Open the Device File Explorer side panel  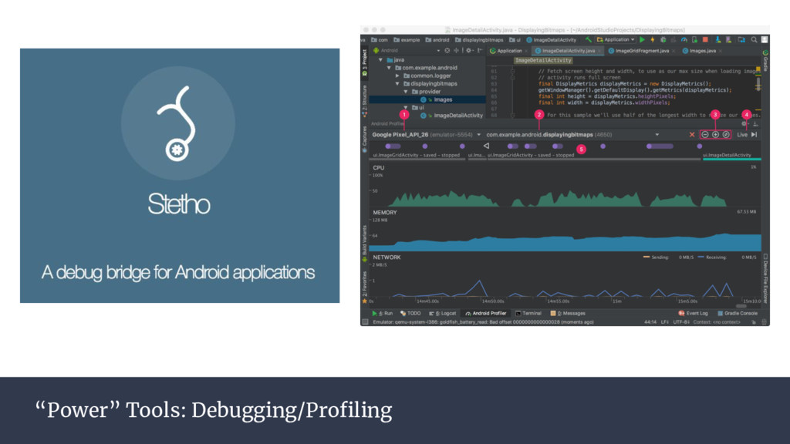click(x=765, y=279)
